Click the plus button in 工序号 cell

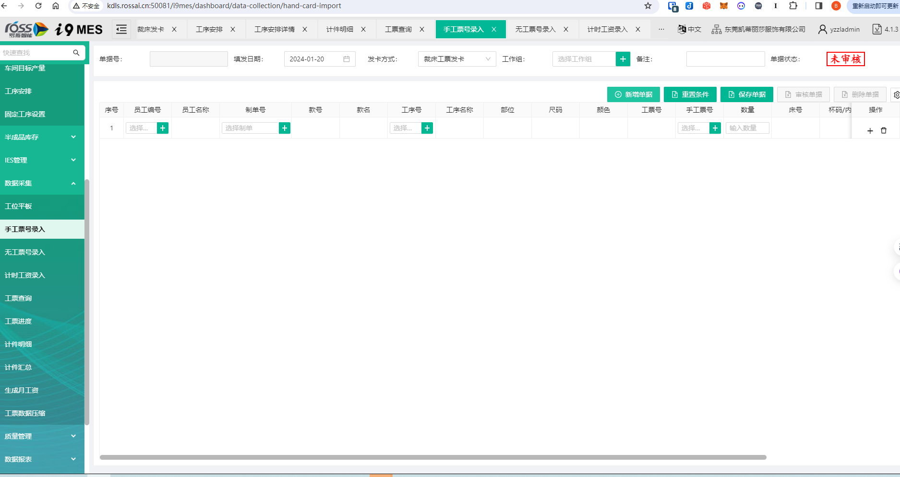pyautogui.click(x=427, y=128)
